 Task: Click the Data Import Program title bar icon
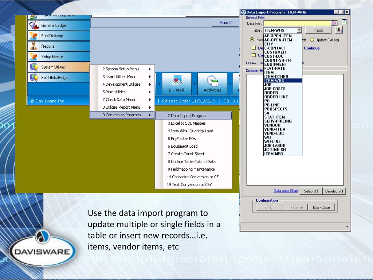tap(243, 12)
